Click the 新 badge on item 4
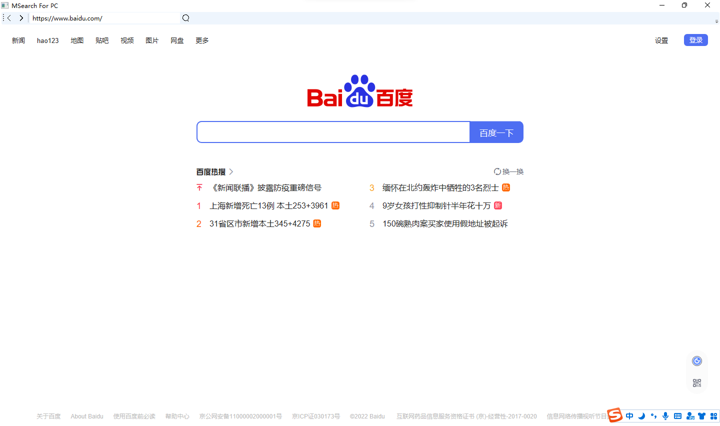The height and width of the screenshot is (426, 720). click(x=497, y=205)
